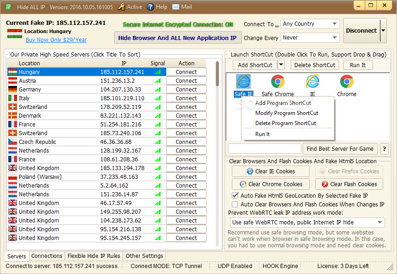Uncheck Auto Fake Html5 GeoLocation

tap(235, 195)
